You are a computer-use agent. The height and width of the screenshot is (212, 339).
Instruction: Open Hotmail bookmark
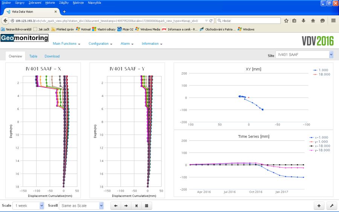[83, 29]
